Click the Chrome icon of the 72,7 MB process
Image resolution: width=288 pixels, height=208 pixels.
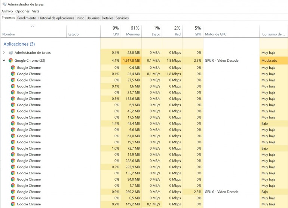pyautogui.click(x=13, y=148)
